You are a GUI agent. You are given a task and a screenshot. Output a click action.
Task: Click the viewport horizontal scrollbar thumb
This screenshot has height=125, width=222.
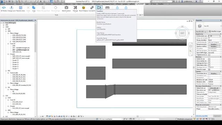(x=137, y=116)
